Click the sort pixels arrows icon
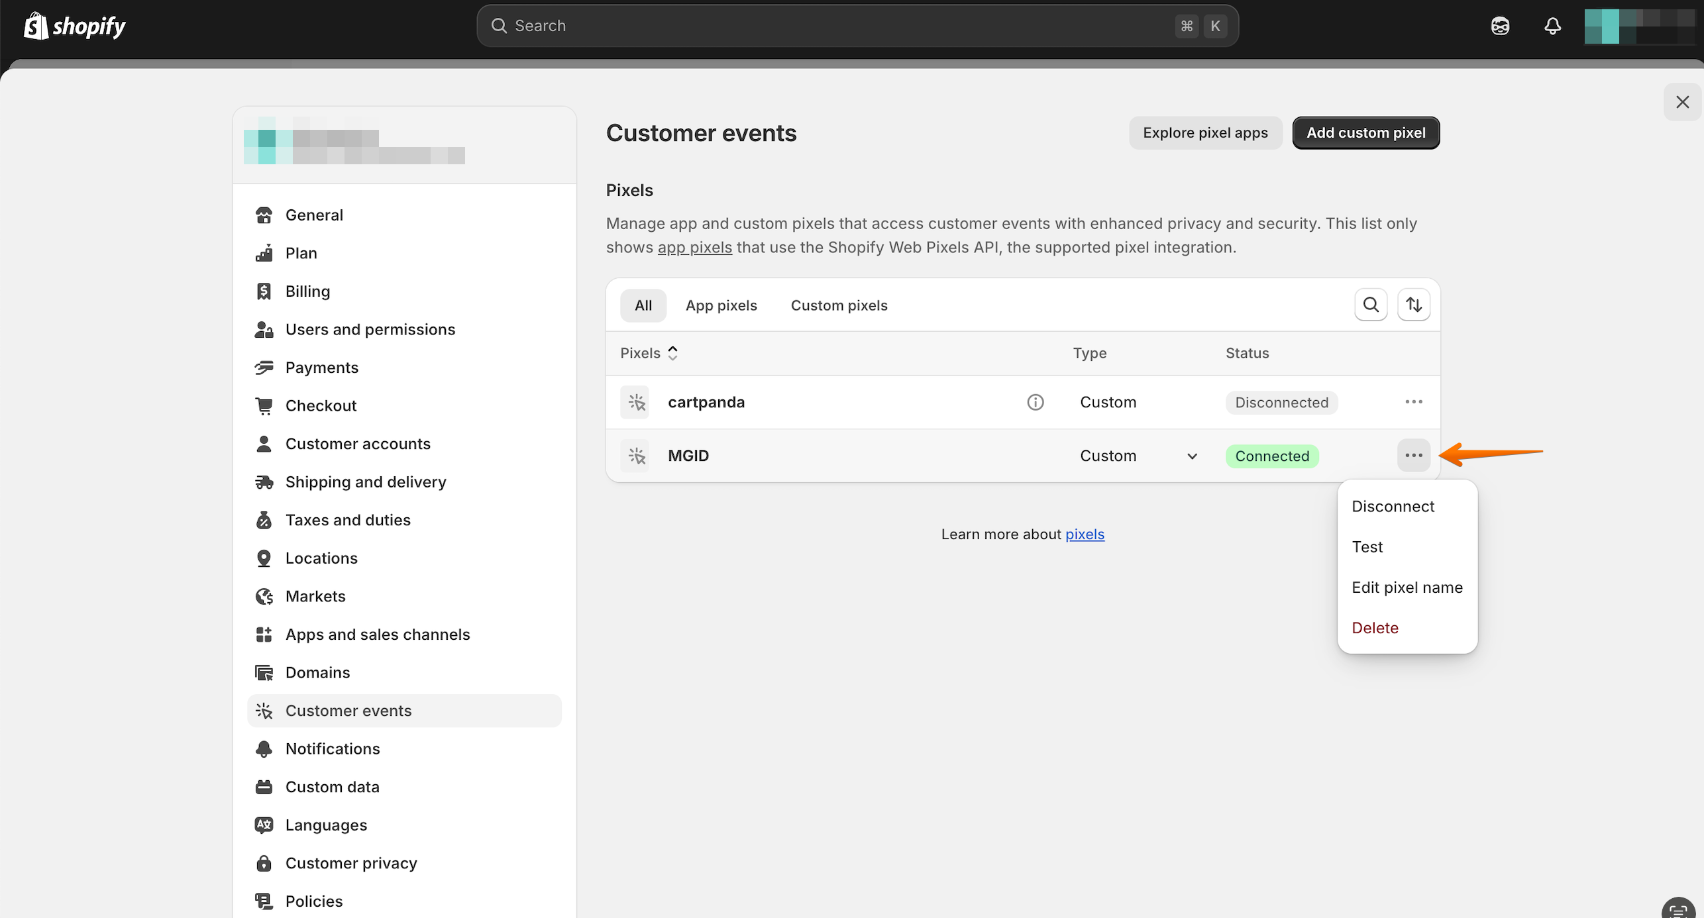The height and width of the screenshot is (918, 1704). [x=1414, y=305]
